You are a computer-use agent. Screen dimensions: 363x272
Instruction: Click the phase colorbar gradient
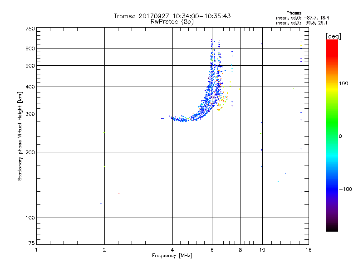point(332,136)
